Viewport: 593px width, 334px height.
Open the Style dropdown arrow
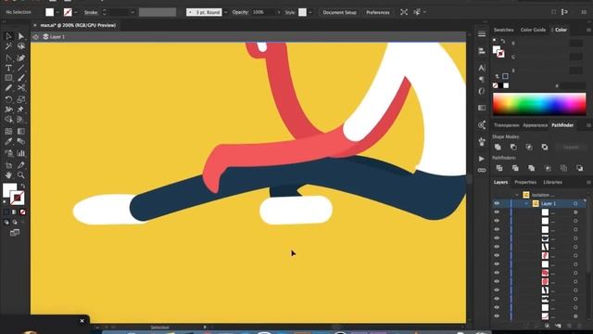[310, 12]
